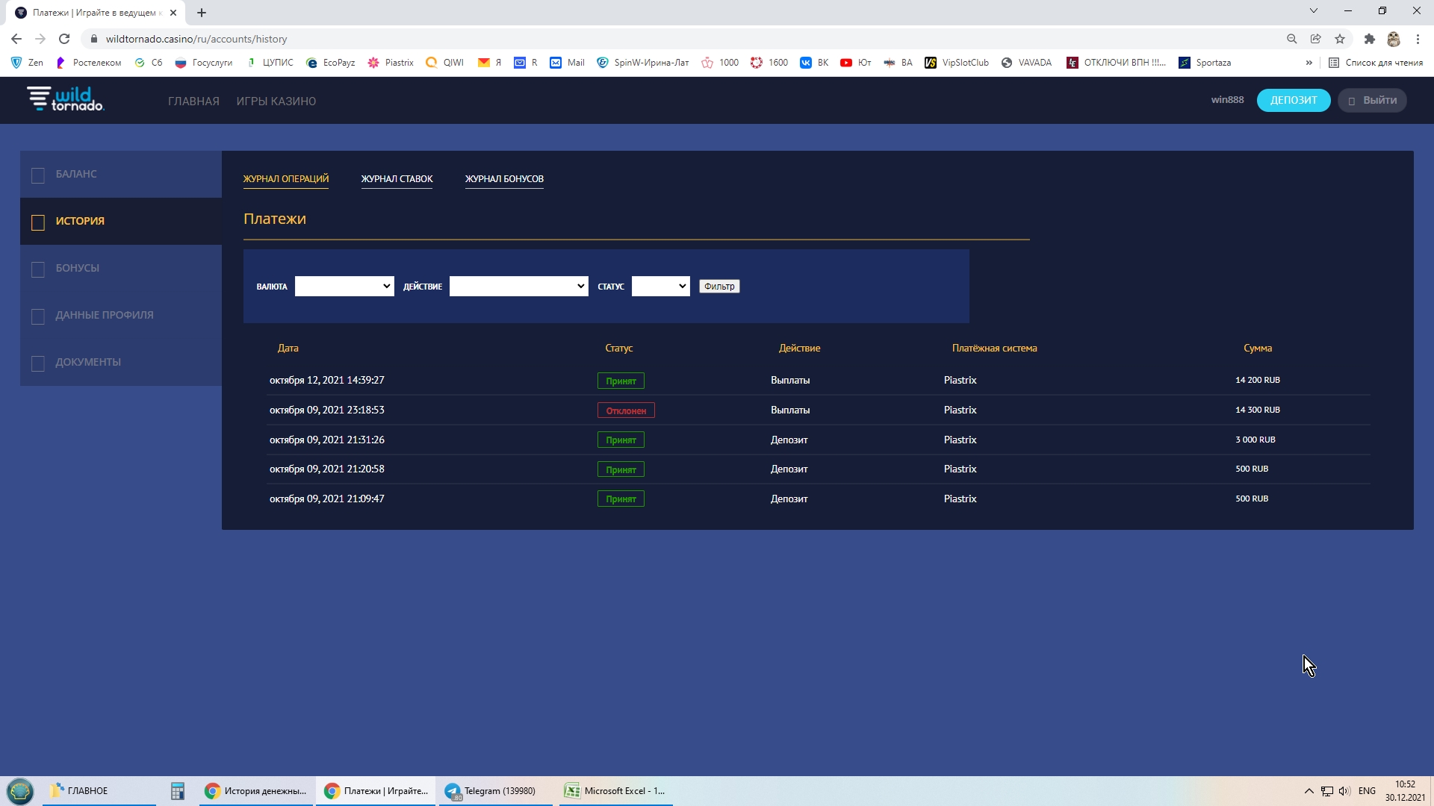Select the Баланс sidebar checkbox

click(38, 175)
